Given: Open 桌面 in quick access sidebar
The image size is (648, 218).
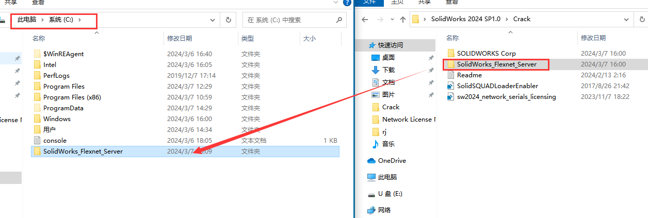Looking at the screenshot, I should click(388, 57).
